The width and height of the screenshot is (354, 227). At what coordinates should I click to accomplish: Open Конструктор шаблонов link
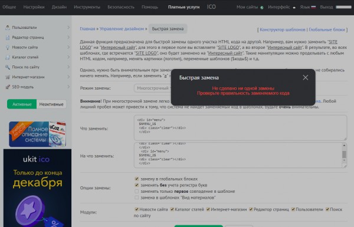pyautogui.click(x=283, y=30)
